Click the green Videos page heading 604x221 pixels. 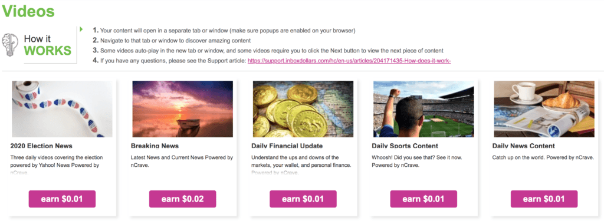(x=28, y=11)
